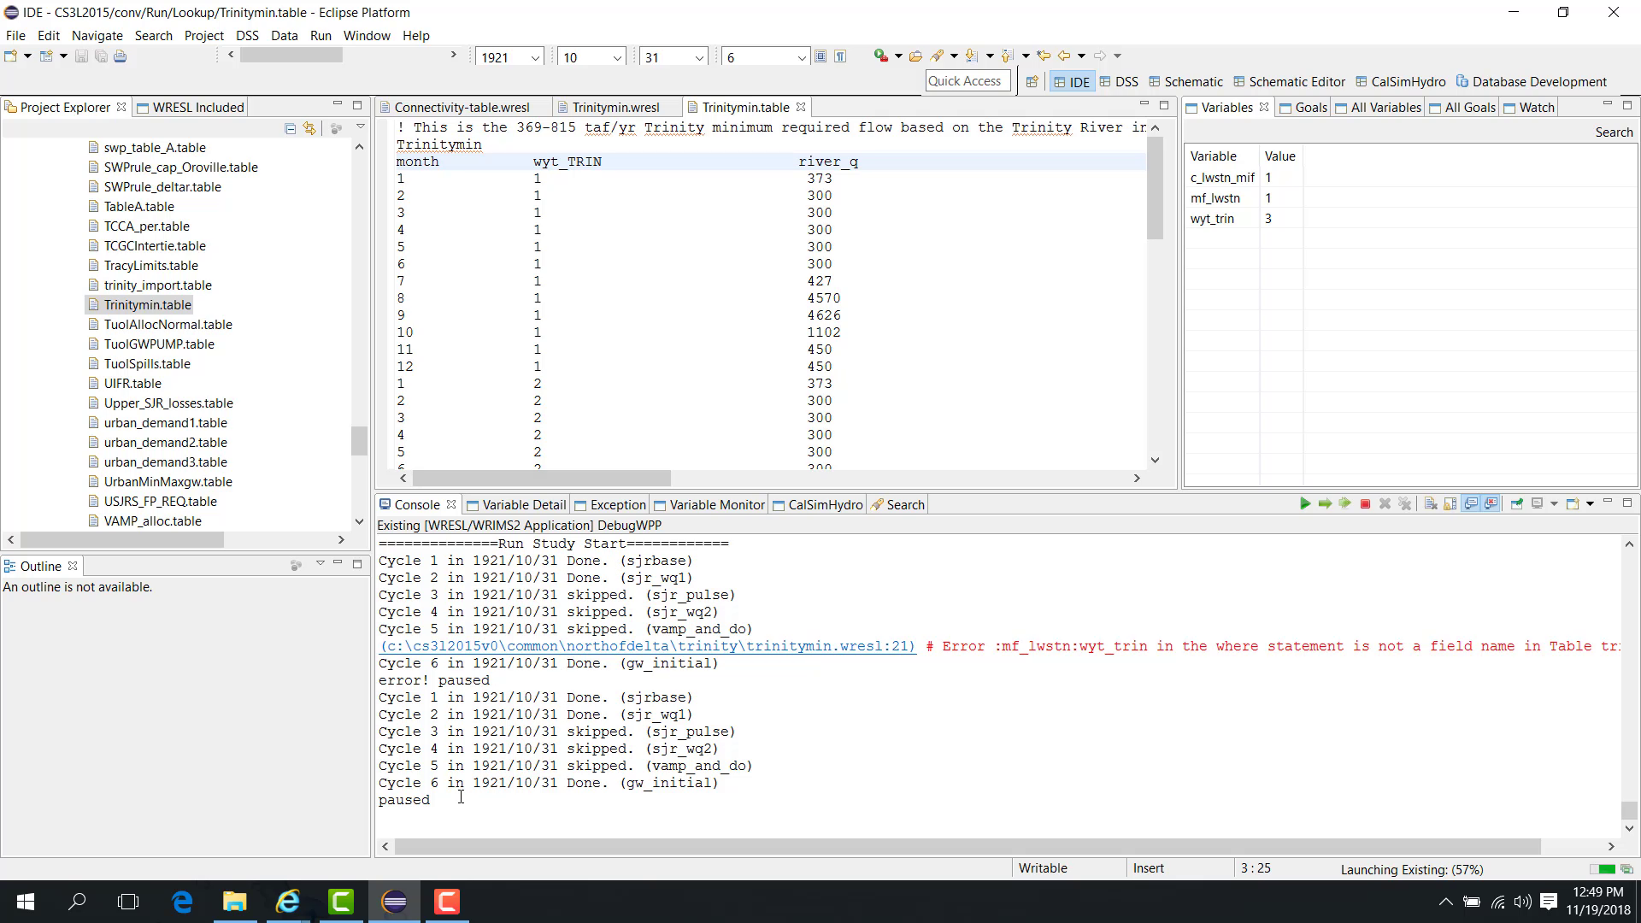The height and width of the screenshot is (923, 1641).
Task: Toggle Show Console When Standard Out Changes
Action: click(x=1471, y=504)
